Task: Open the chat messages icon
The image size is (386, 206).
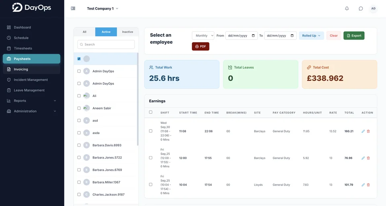Action: 361,8
